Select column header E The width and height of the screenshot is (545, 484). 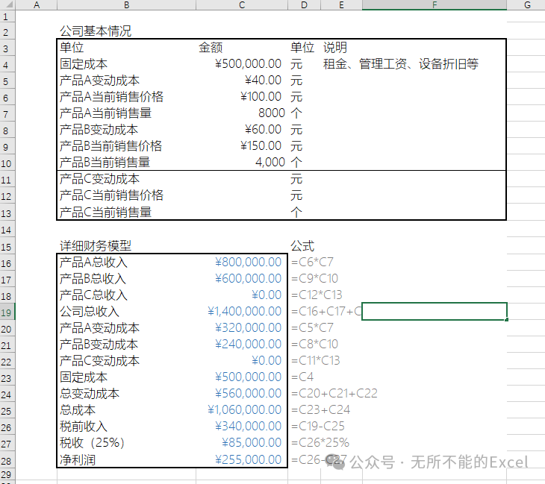[341, 5]
